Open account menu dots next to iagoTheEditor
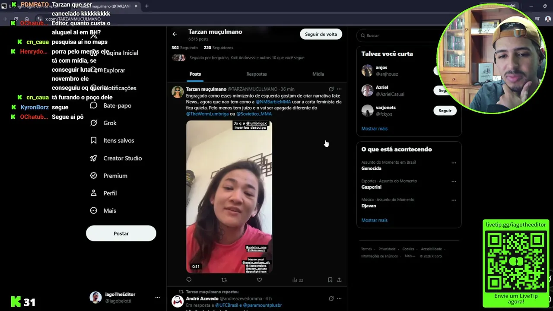553x311 pixels. (x=157, y=298)
